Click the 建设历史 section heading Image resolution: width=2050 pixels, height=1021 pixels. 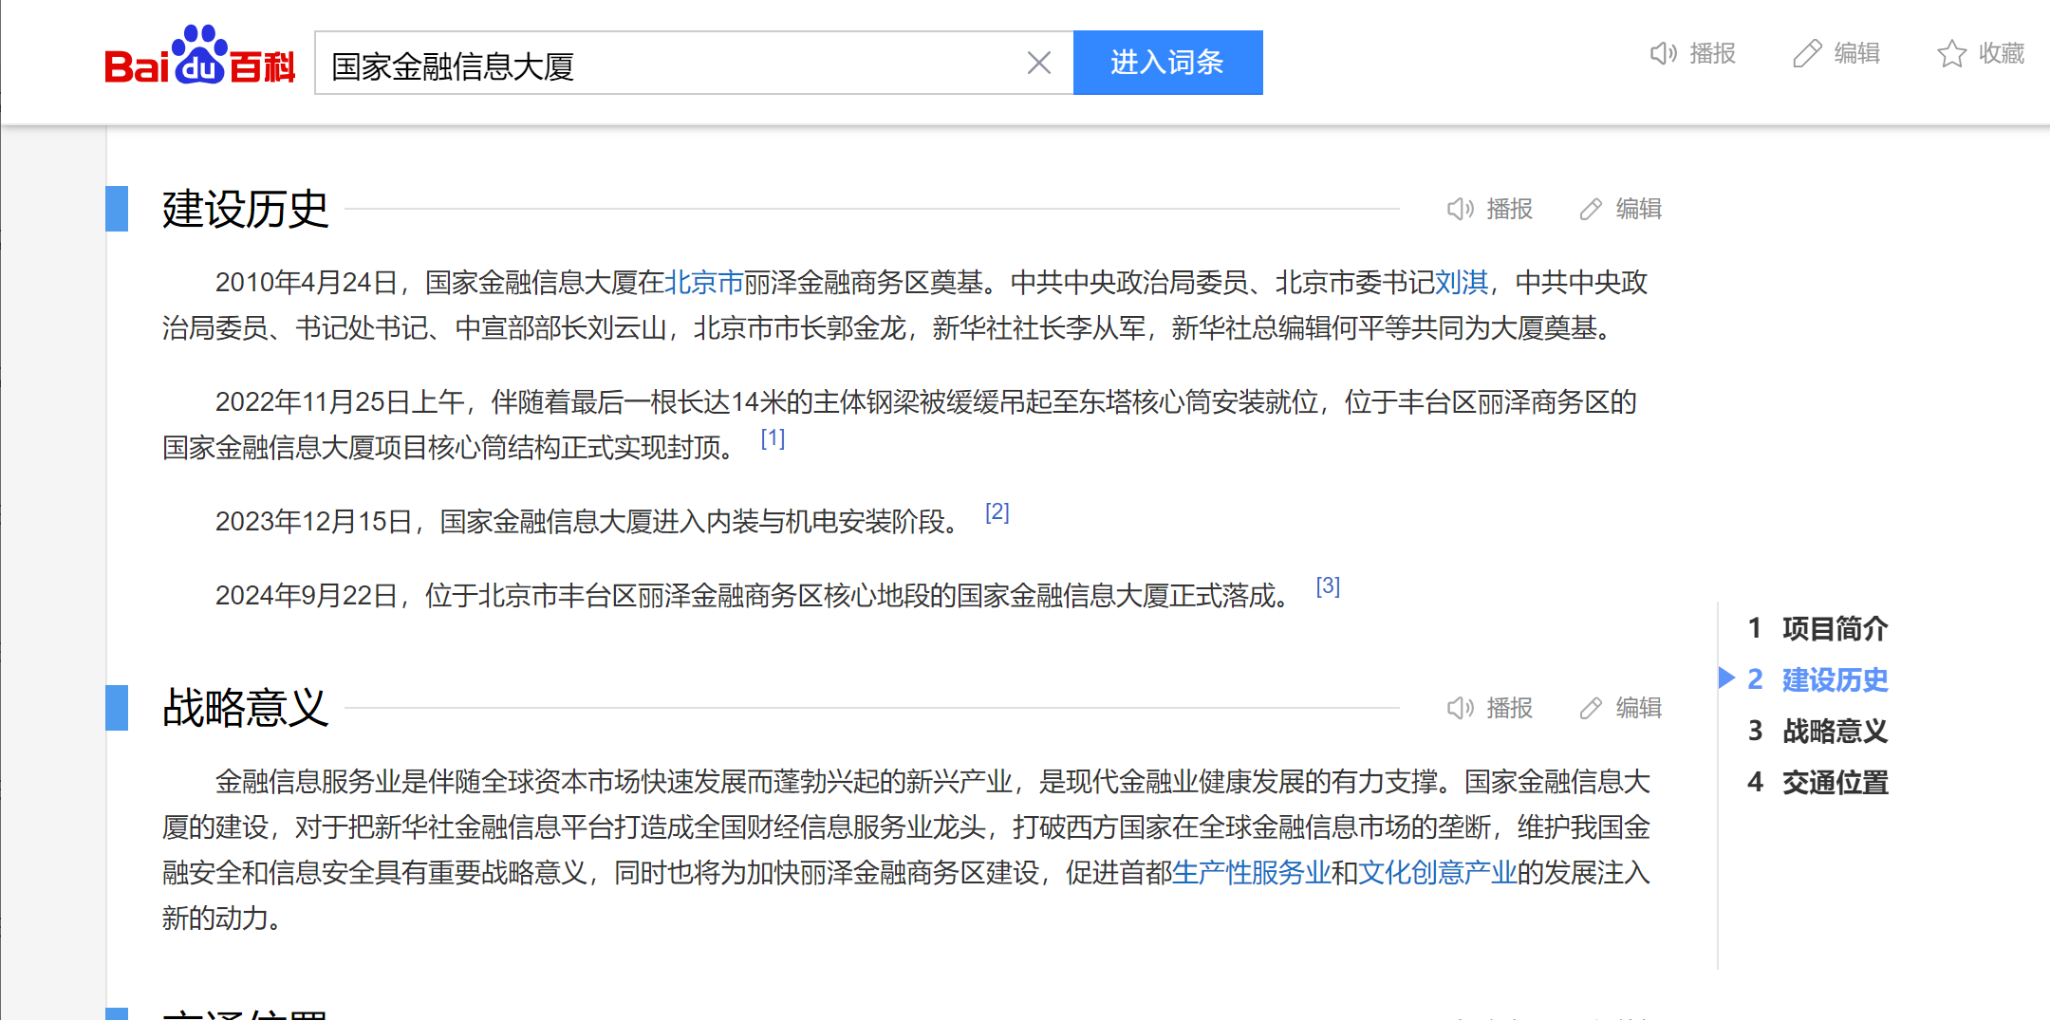(x=245, y=209)
